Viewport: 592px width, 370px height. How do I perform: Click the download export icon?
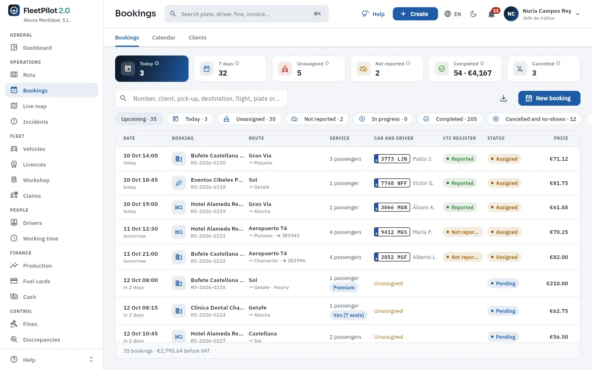(503, 98)
